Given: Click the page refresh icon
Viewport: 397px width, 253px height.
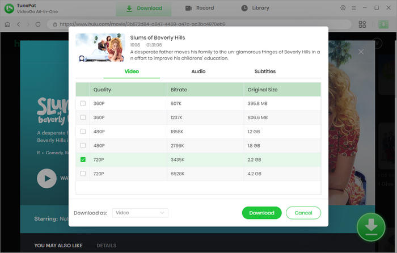Looking at the screenshot, I should pyautogui.click(x=41, y=24).
